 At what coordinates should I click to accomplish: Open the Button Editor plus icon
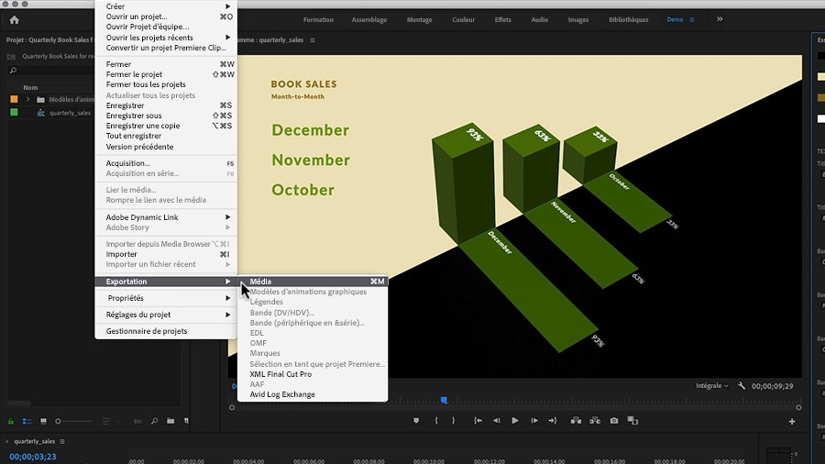792,422
